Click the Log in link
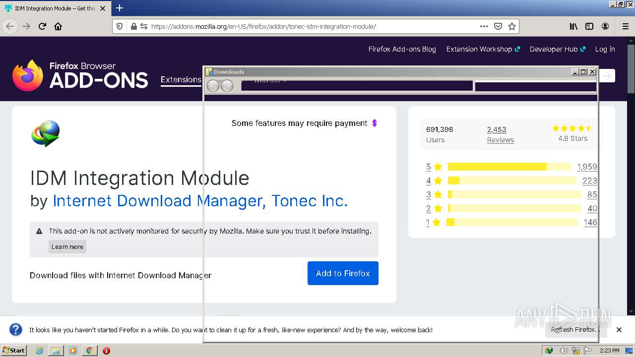Image resolution: width=635 pixels, height=357 pixels. click(605, 49)
